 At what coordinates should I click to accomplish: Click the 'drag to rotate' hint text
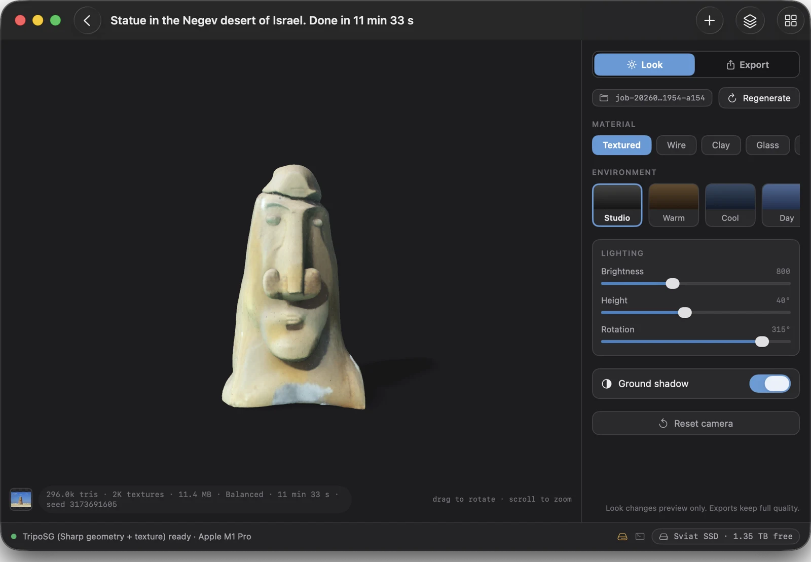coord(464,499)
